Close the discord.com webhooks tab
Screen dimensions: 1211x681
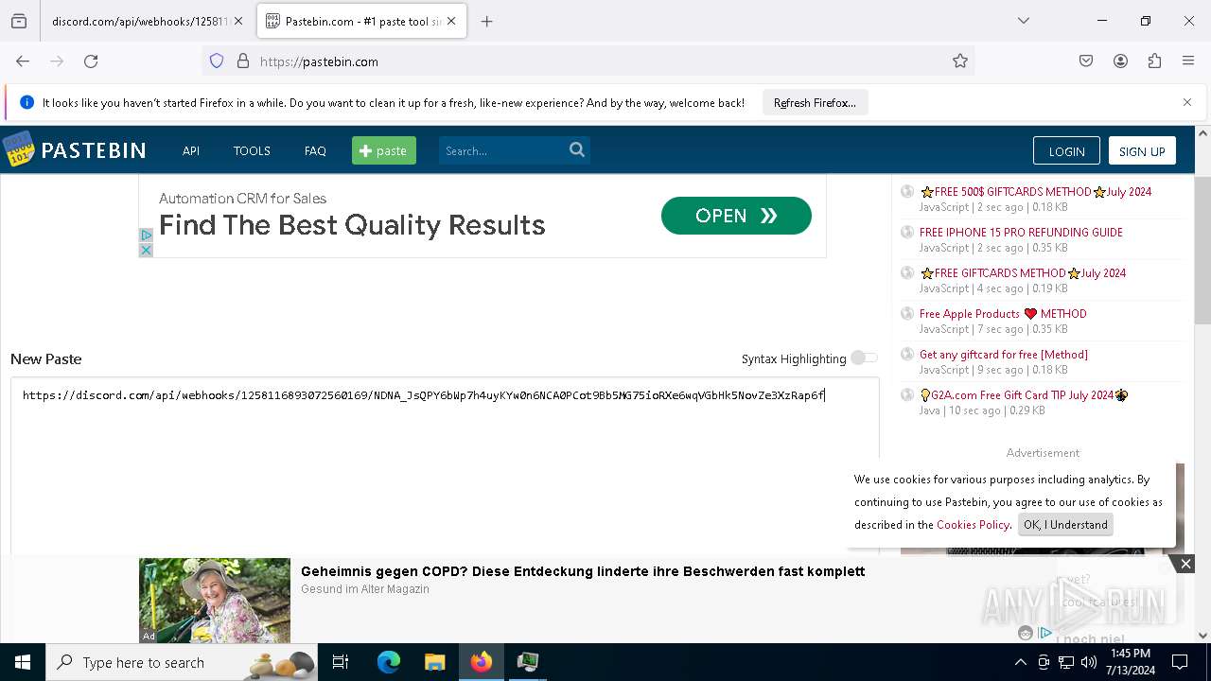pos(238,21)
